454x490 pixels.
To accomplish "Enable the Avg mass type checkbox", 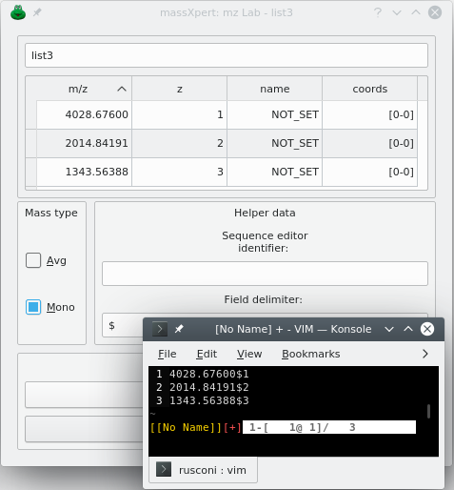I will pyautogui.click(x=33, y=260).
